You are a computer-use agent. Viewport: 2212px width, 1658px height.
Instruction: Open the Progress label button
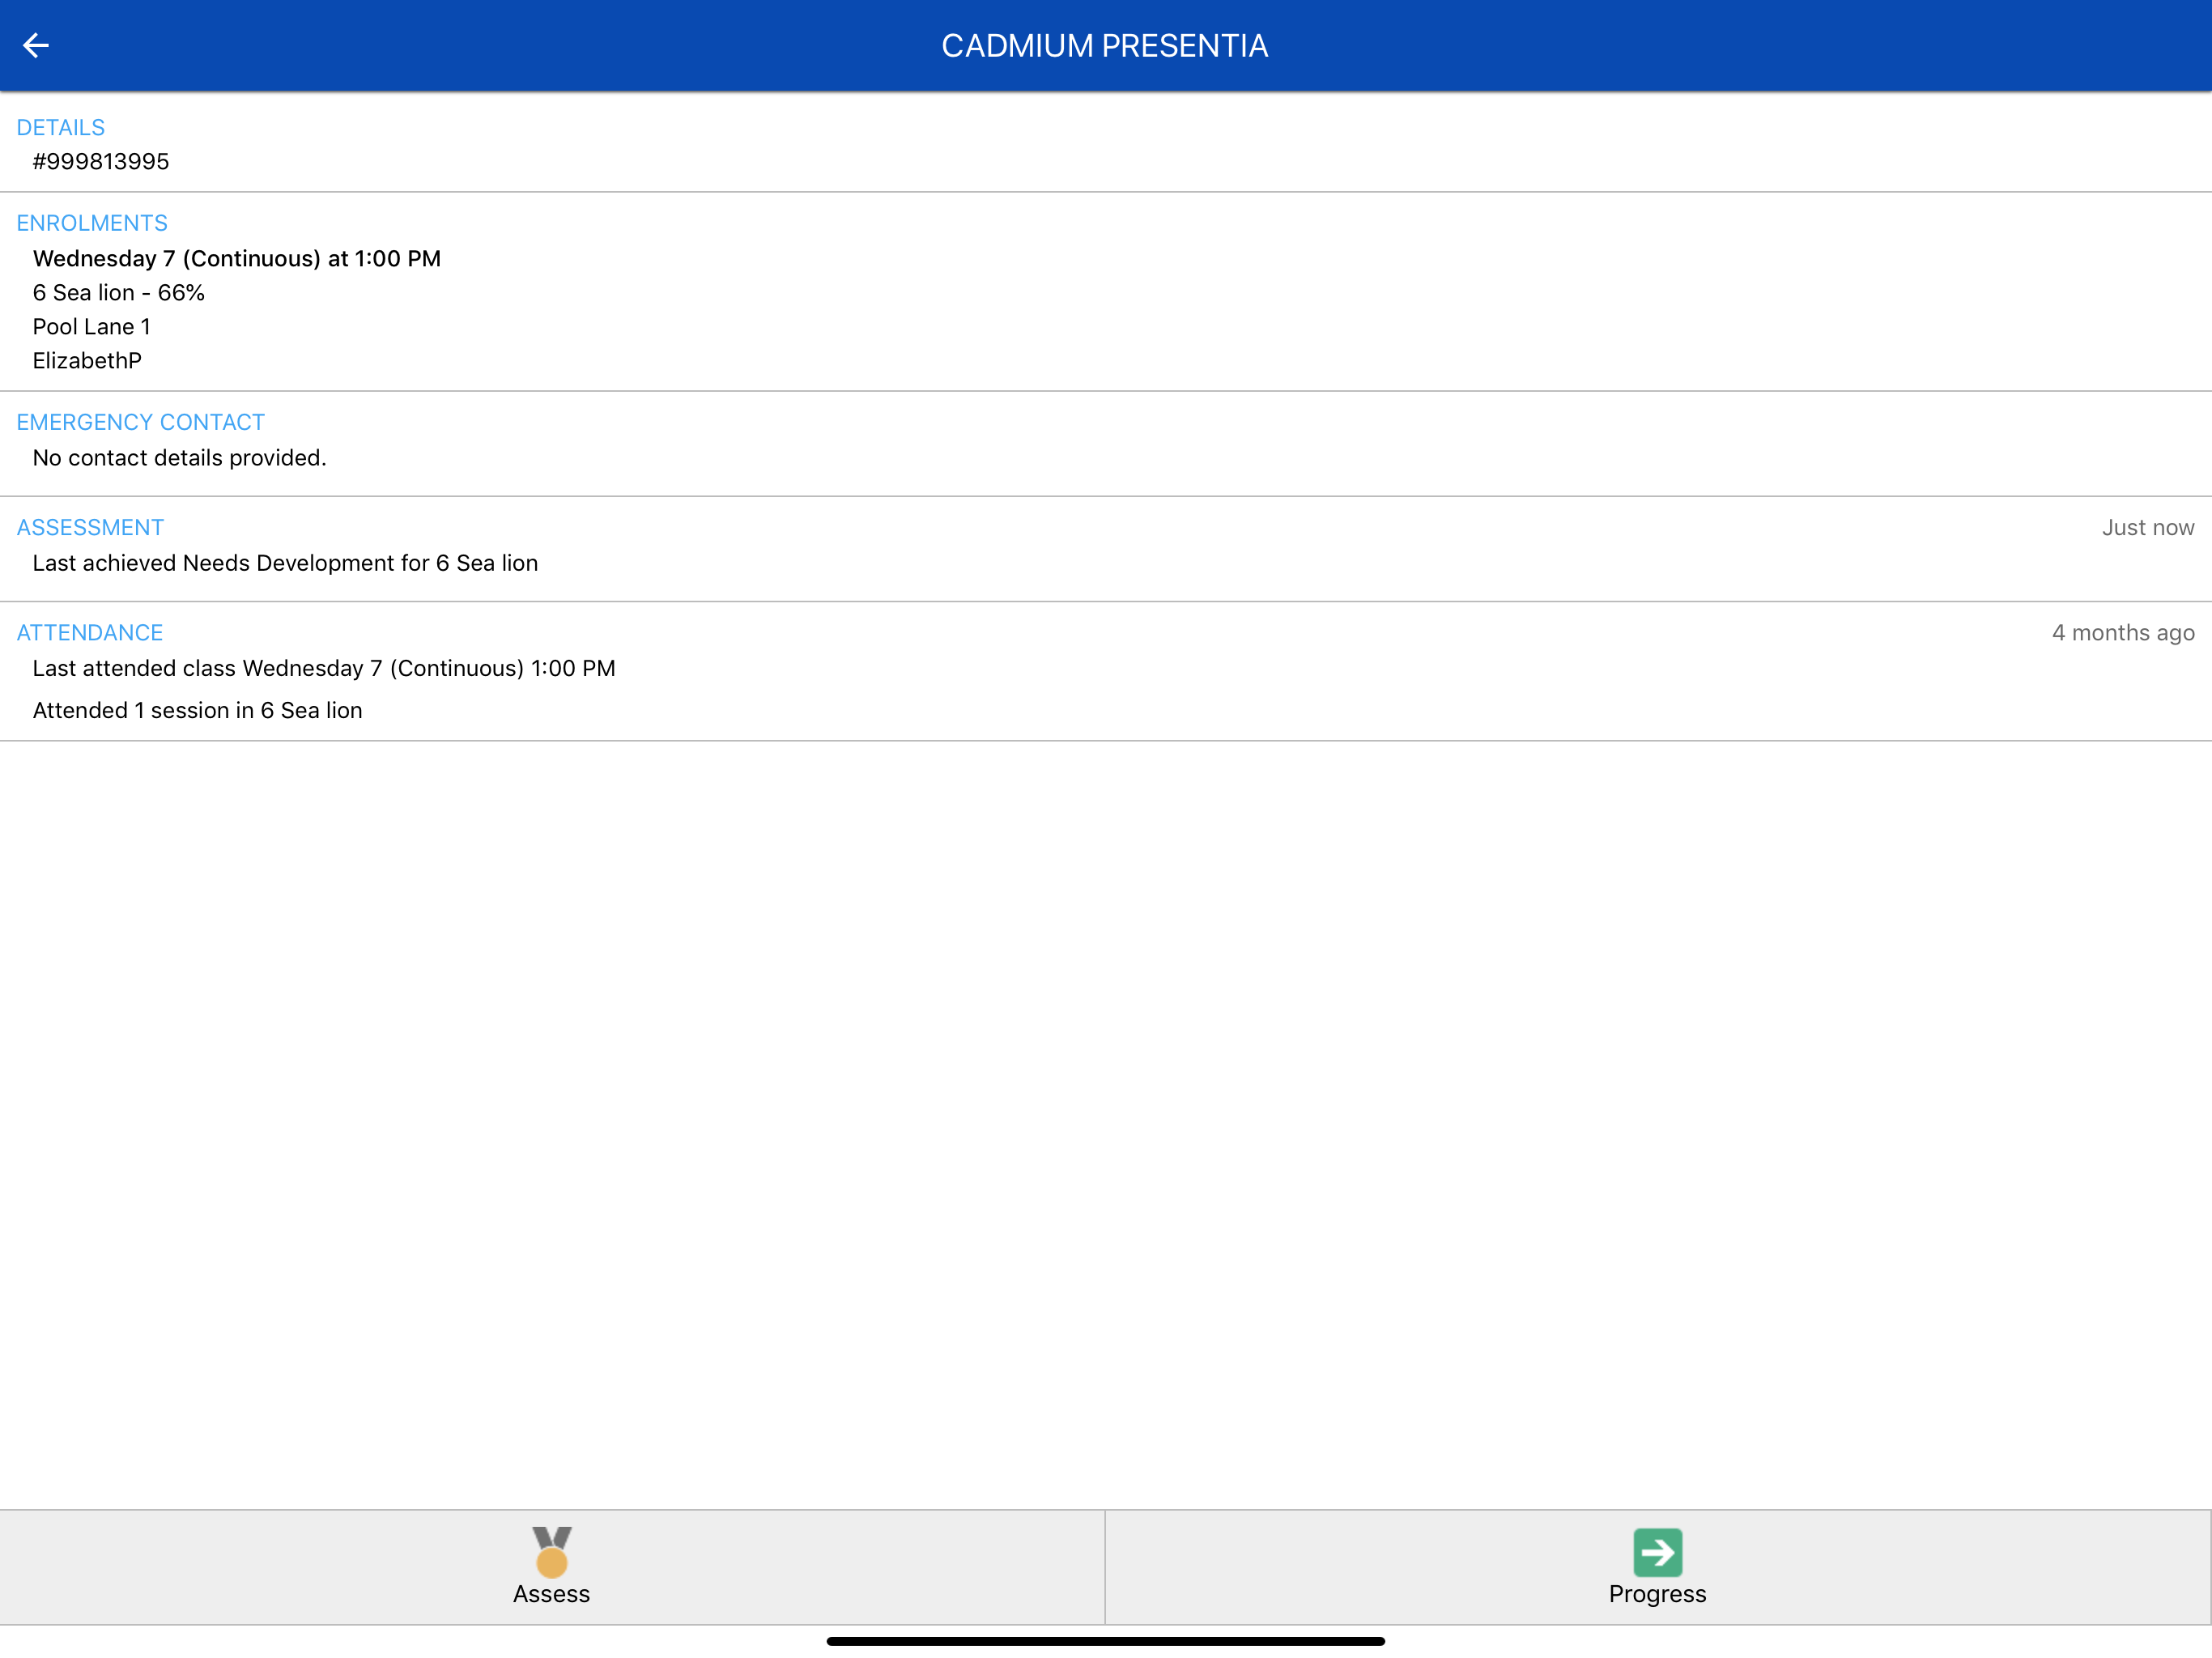1657,1594
